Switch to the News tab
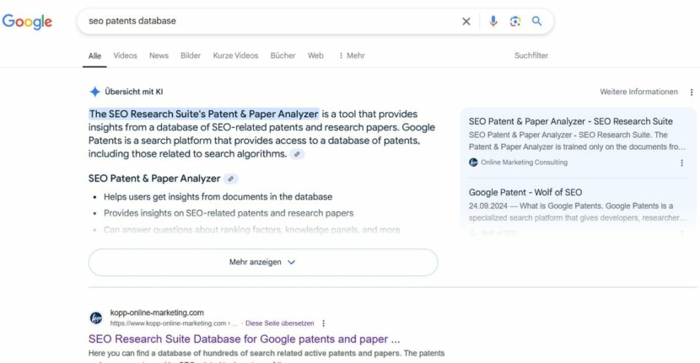The image size is (700, 363). pyautogui.click(x=159, y=56)
